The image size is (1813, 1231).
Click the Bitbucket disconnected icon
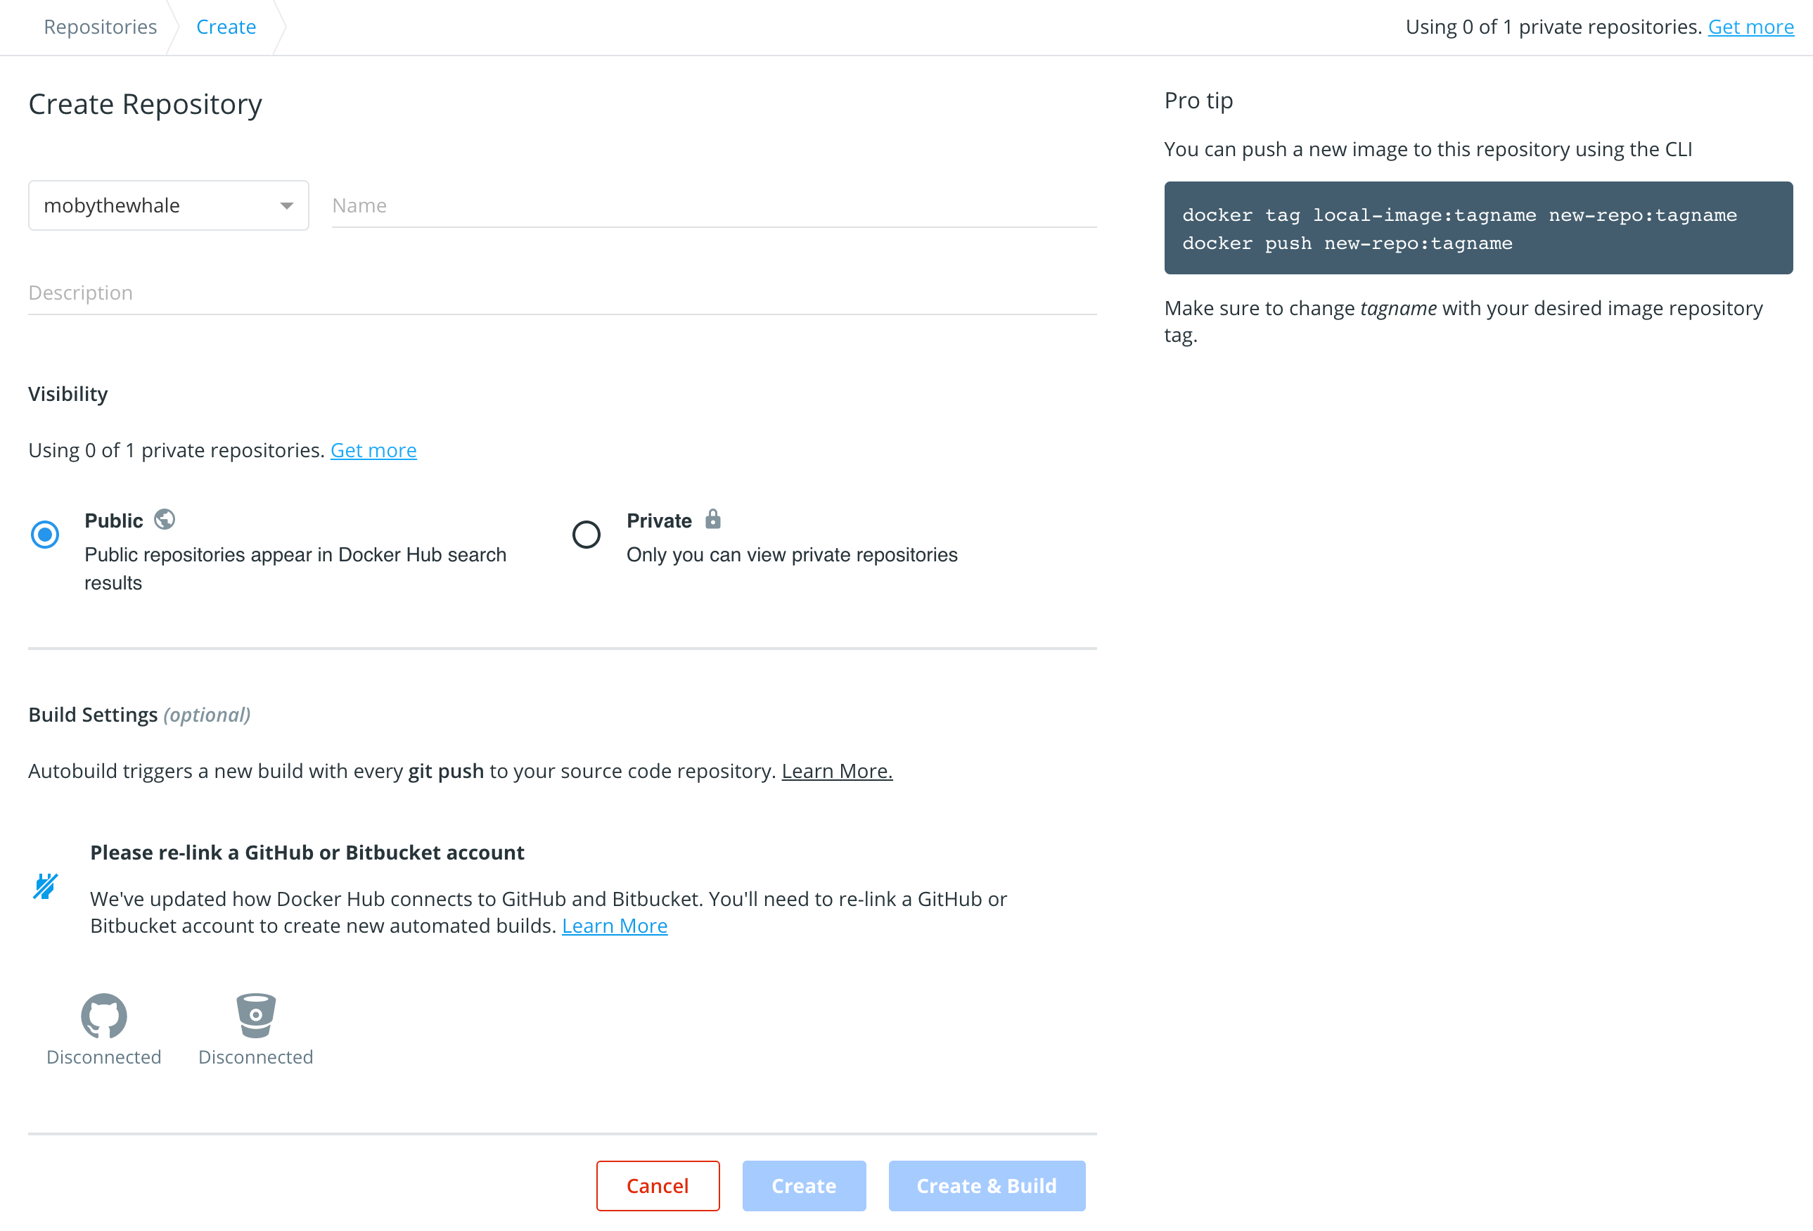tap(255, 1012)
